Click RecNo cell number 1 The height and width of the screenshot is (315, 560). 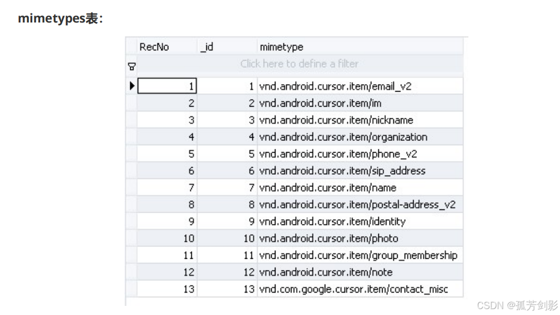167,86
